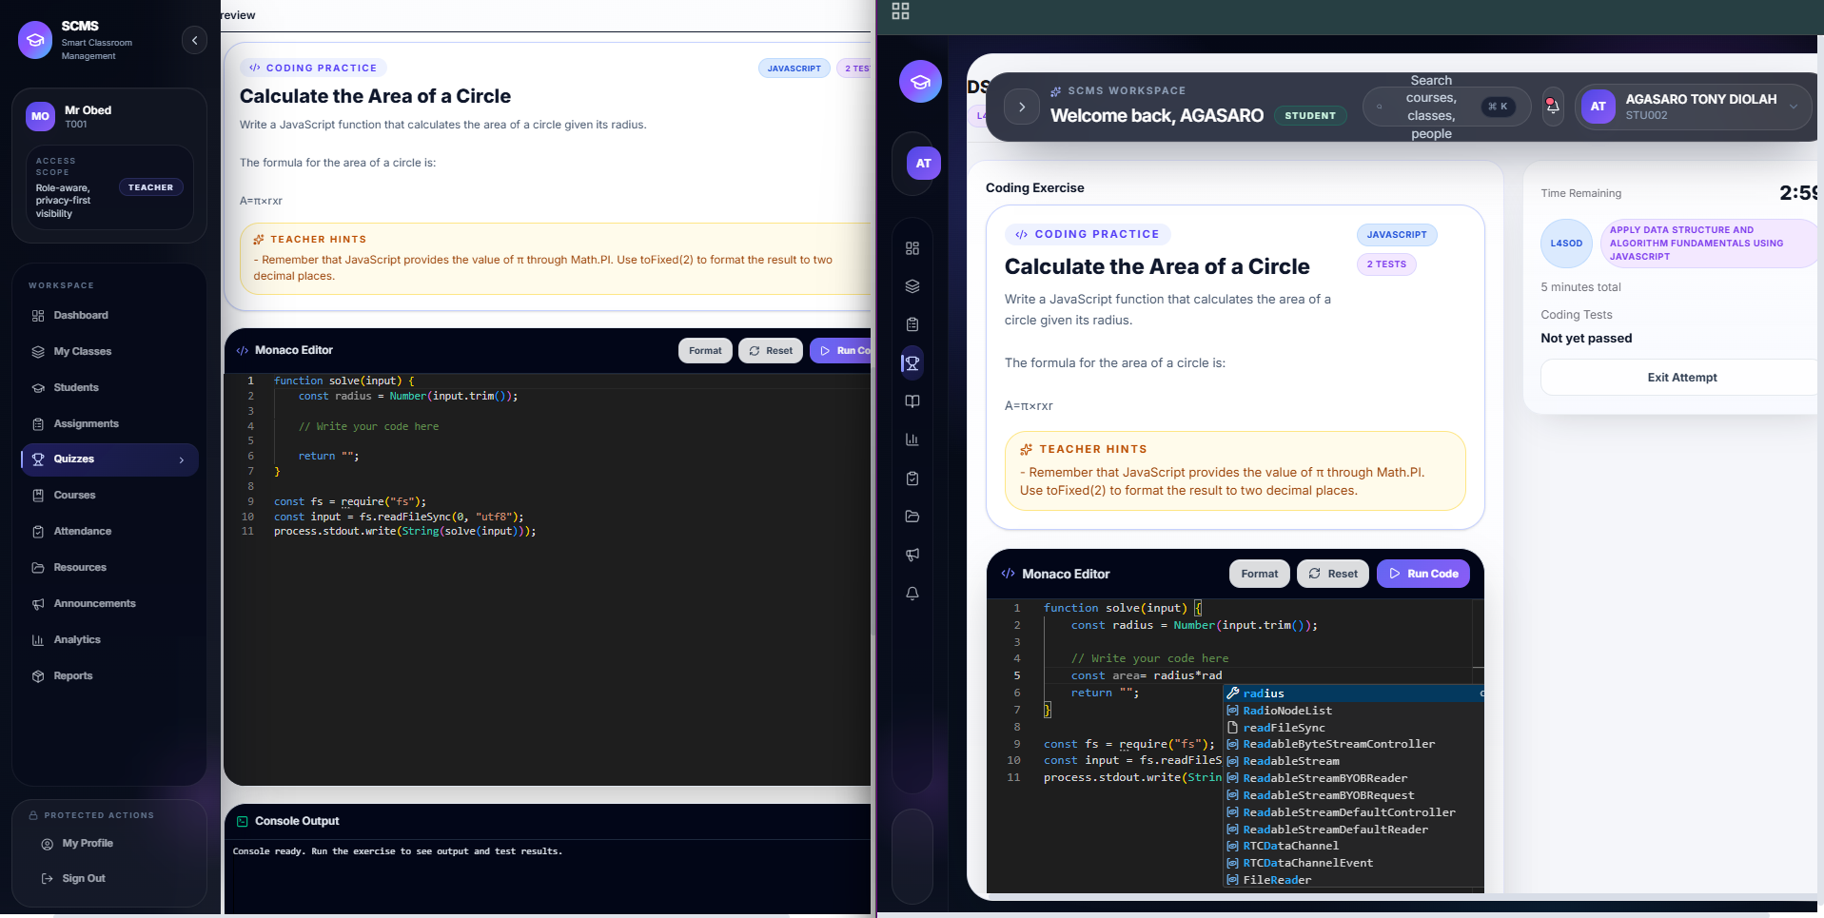The width and height of the screenshot is (1824, 918).
Task: Select 'RadioNodeList' autocomplete suggestion
Action: (1353, 711)
